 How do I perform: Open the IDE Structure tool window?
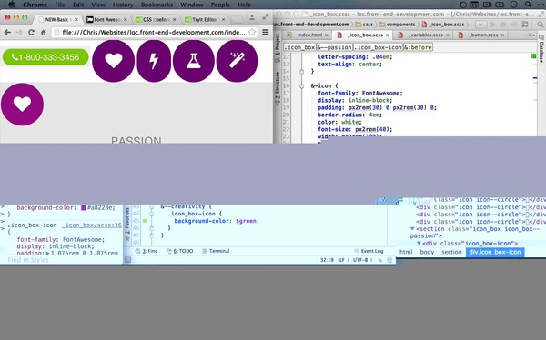point(278,89)
